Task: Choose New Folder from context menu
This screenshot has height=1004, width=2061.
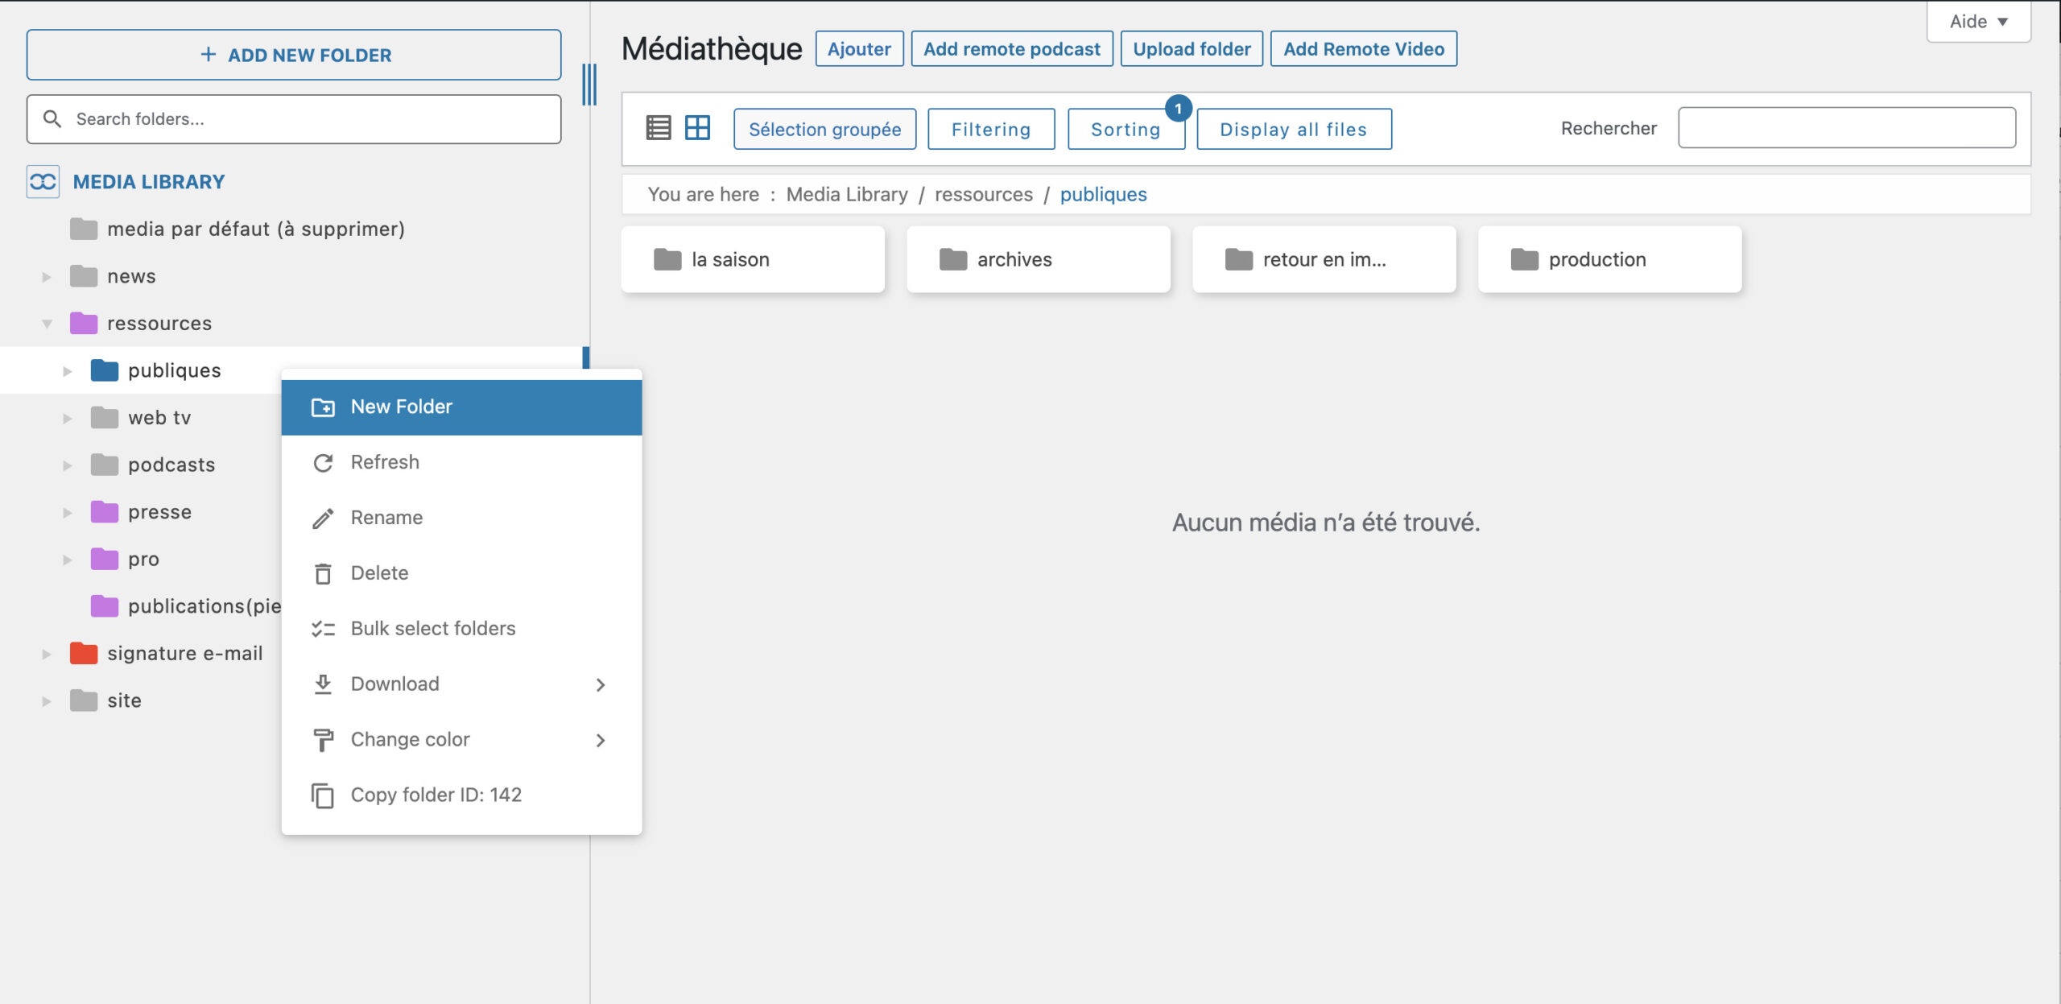Action: point(401,407)
